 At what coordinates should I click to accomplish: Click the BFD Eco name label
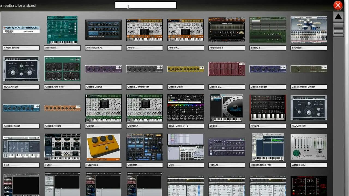point(309,48)
